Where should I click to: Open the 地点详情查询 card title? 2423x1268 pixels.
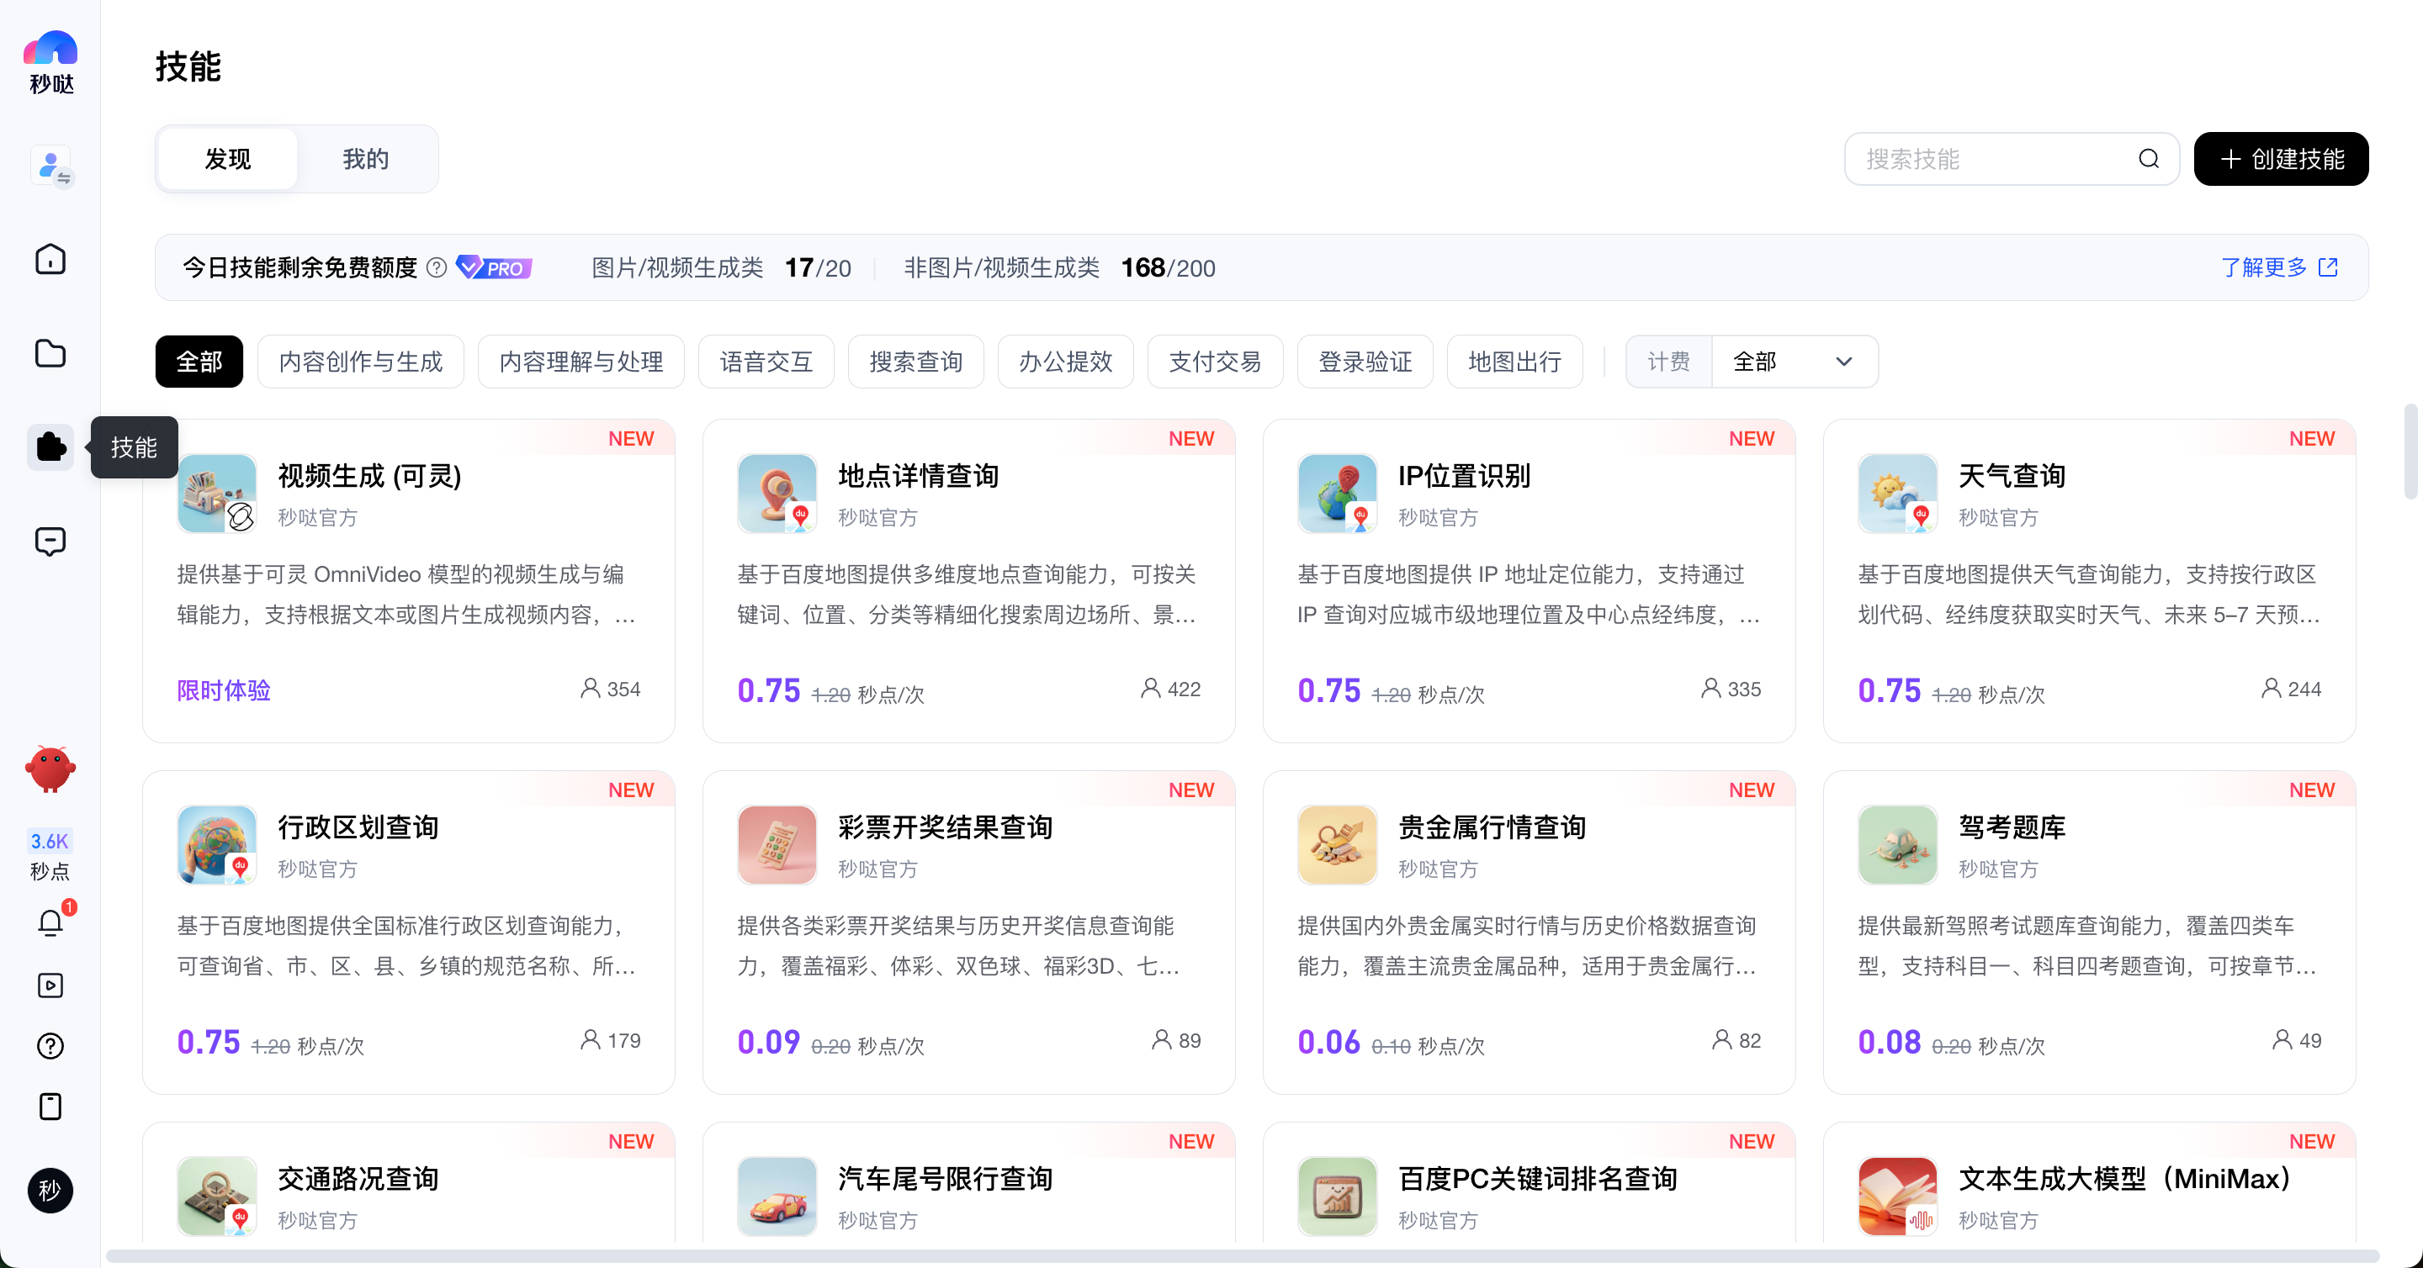pyautogui.click(x=918, y=476)
